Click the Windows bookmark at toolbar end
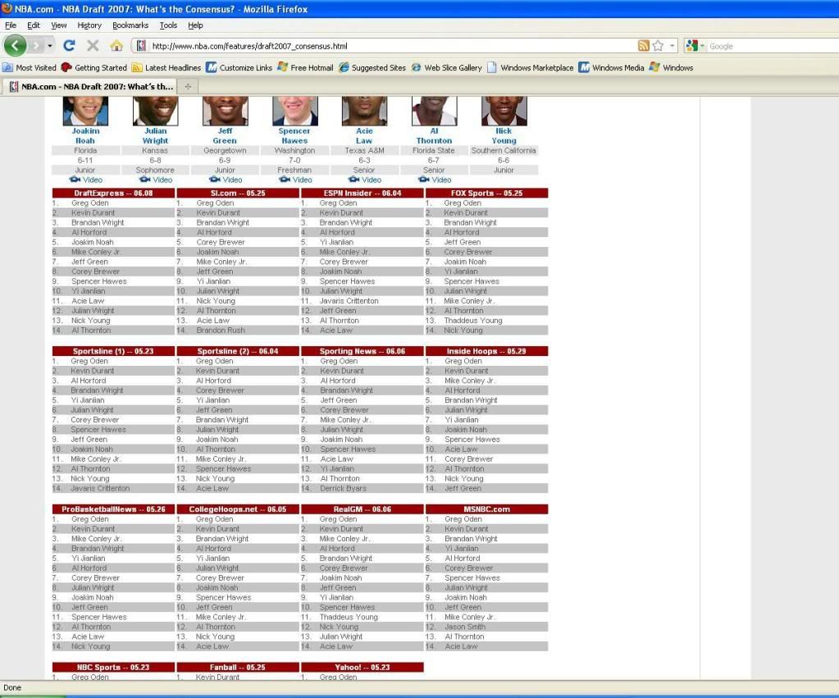This screenshot has width=839, height=698. click(672, 67)
